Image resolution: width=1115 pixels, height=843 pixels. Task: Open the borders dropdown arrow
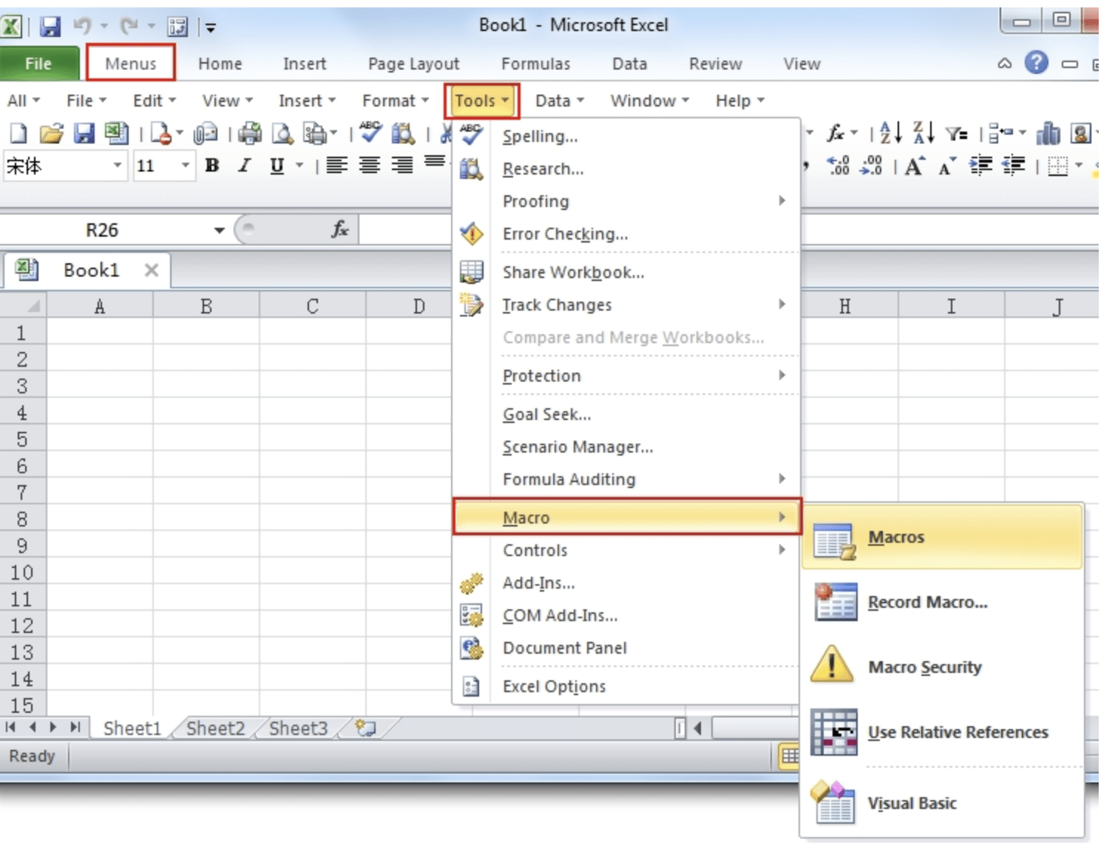1079,166
